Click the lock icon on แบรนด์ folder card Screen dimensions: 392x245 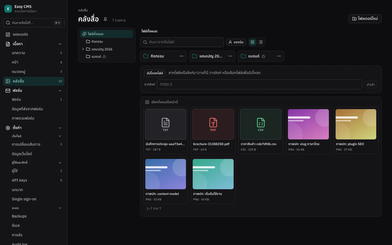click(263, 56)
